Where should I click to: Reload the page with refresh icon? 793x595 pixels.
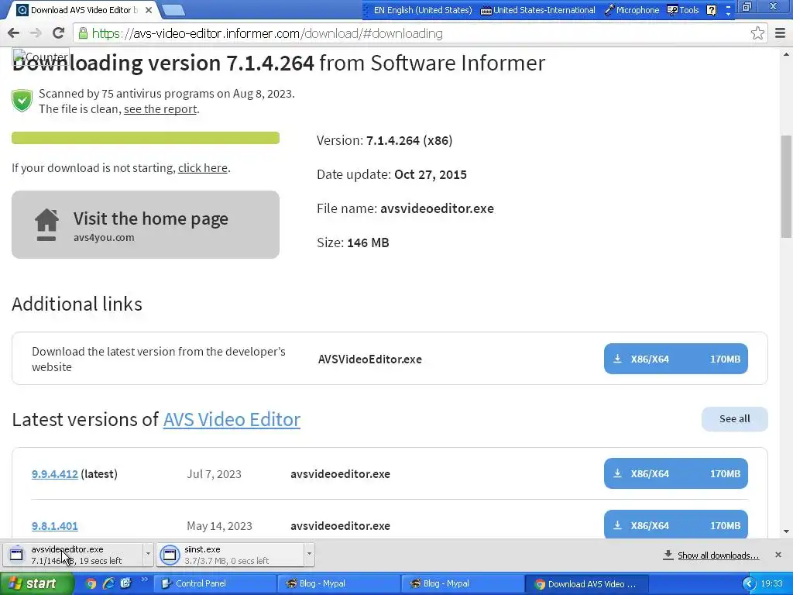(58, 33)
